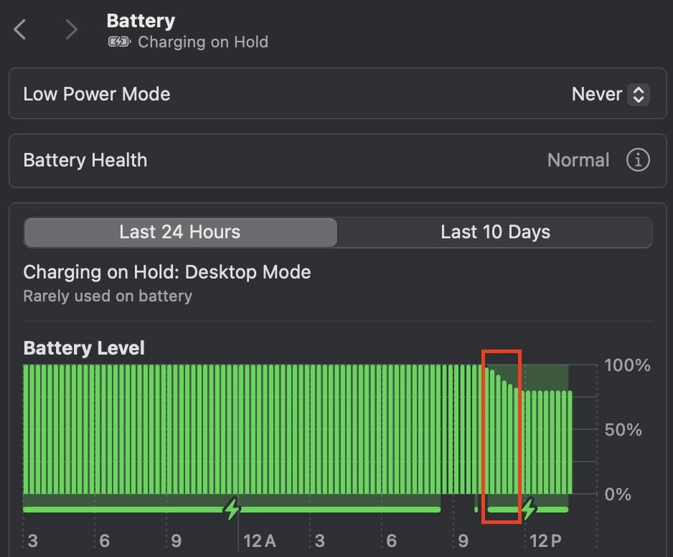673x557 pixels.
Task: Select the Last 24 Hours tab
Action: pyautogui.click(x=180, y=233)
